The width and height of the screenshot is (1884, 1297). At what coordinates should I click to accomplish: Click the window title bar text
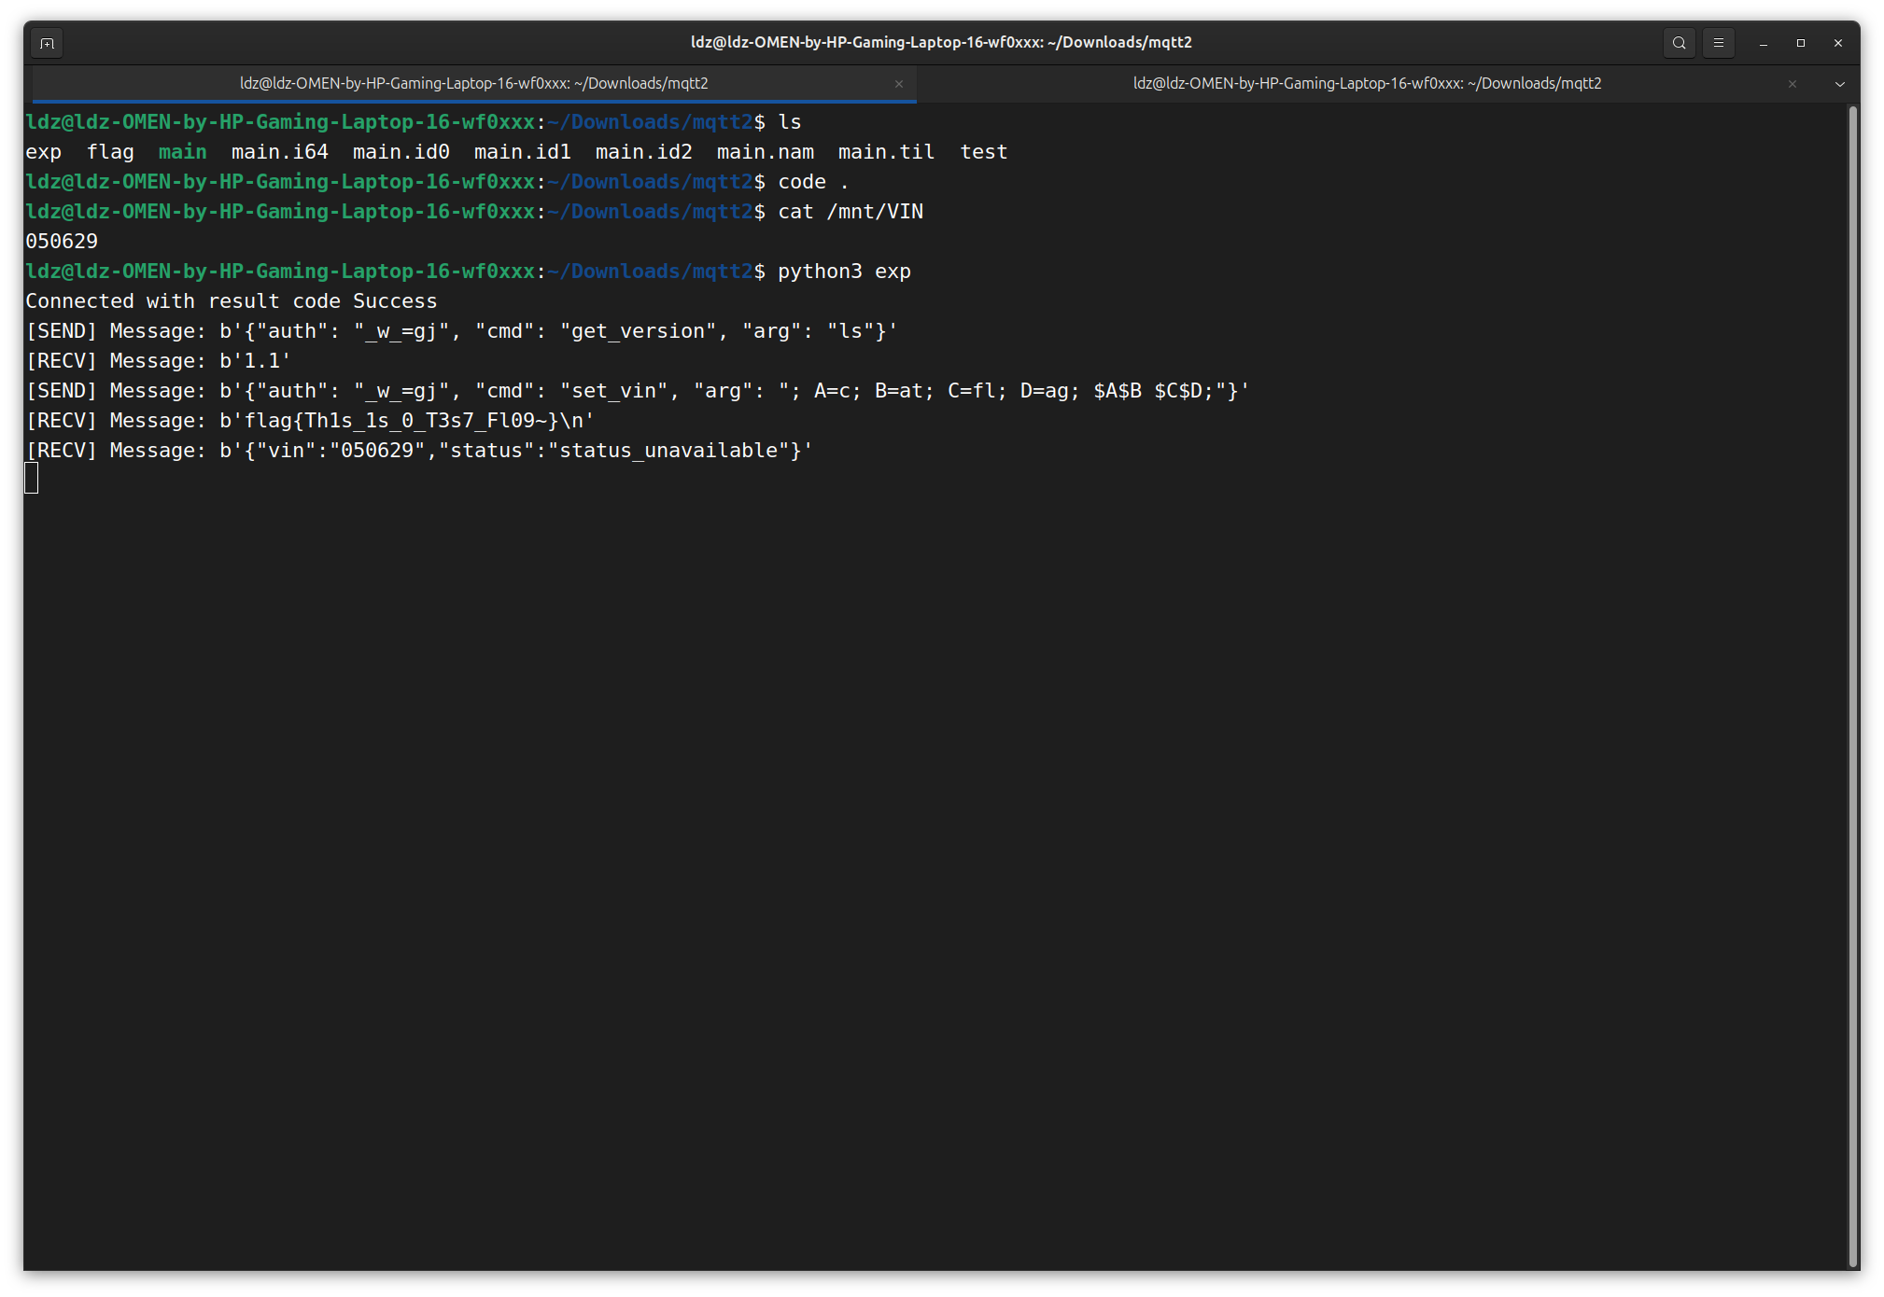(x=941, y=42)
